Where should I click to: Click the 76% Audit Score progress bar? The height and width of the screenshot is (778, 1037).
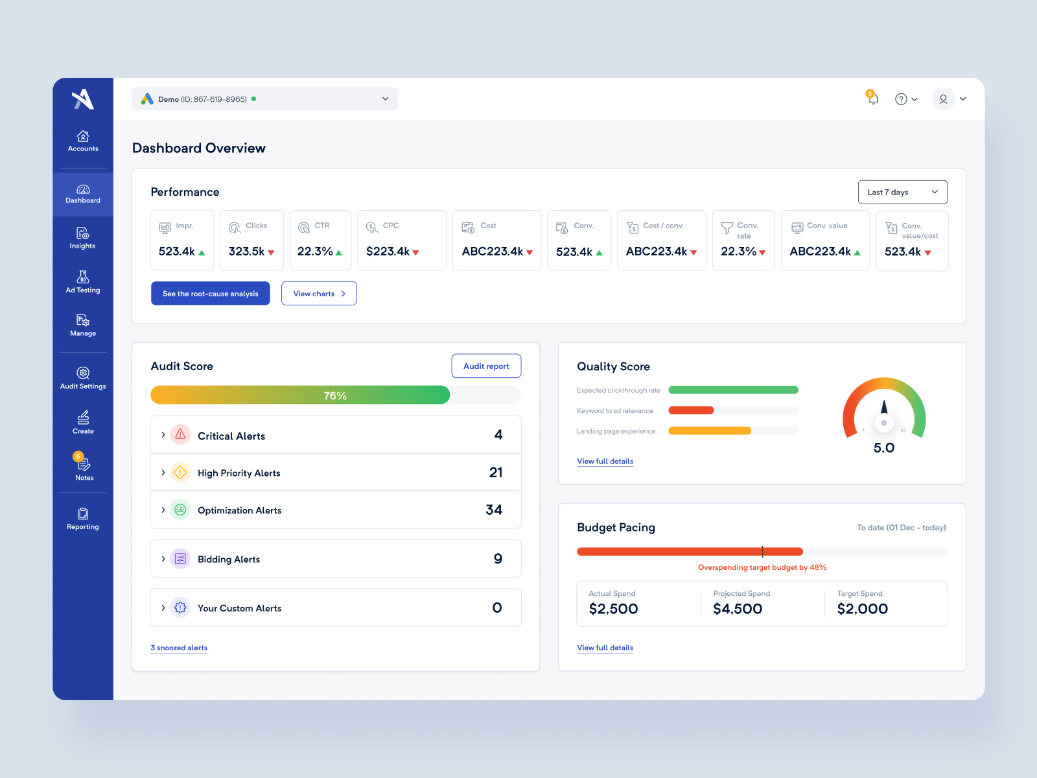click(x=335, y=395)
